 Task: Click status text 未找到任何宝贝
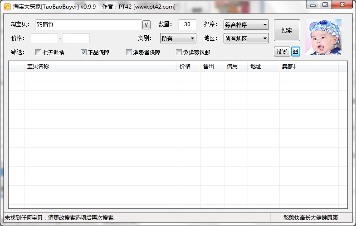click(60, 217)
